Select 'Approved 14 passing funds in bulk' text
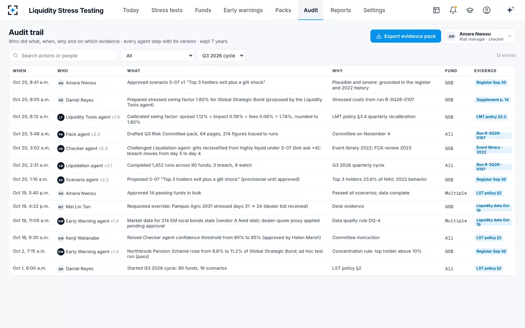The height and width of the screenshot is (328, 525). click(x=164, y=193)
